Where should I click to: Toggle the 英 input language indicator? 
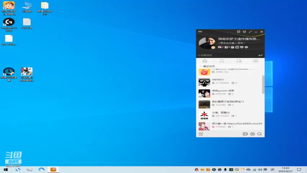click(x=265, y=170)
